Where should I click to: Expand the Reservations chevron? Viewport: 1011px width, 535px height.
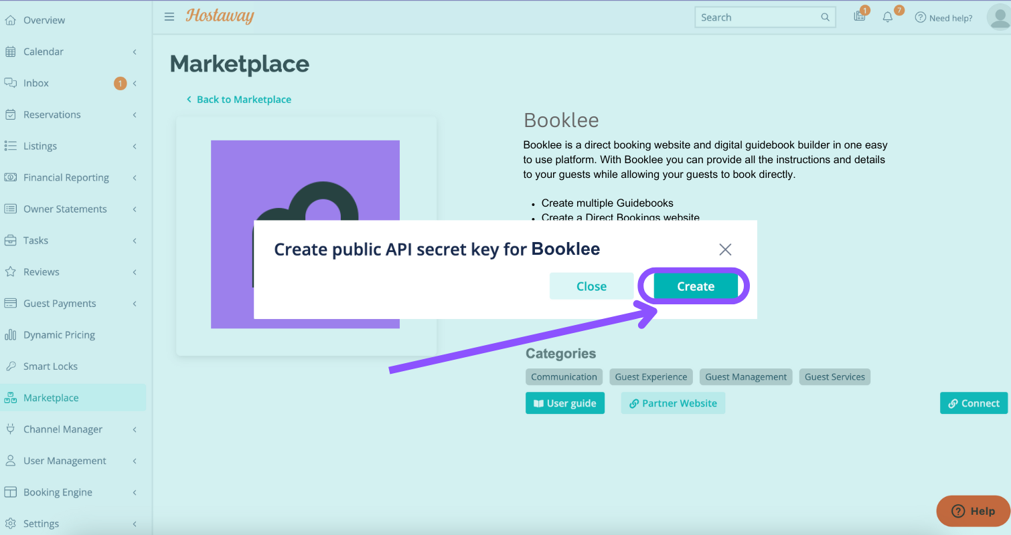[x=135, y=114]
